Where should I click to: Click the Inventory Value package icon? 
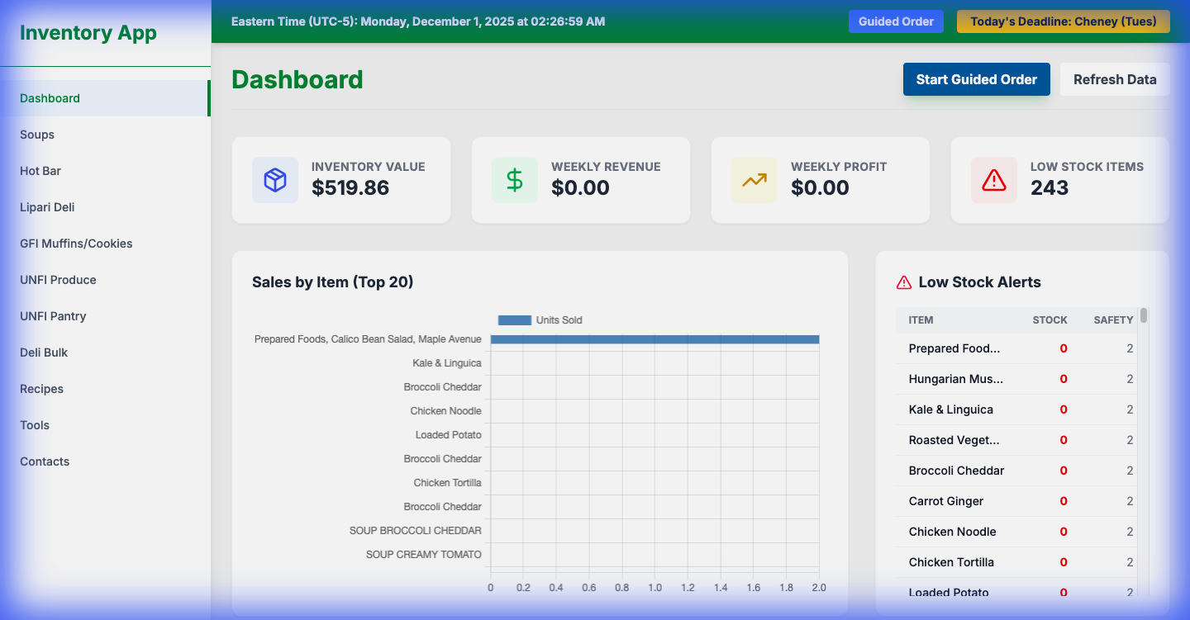274,180
